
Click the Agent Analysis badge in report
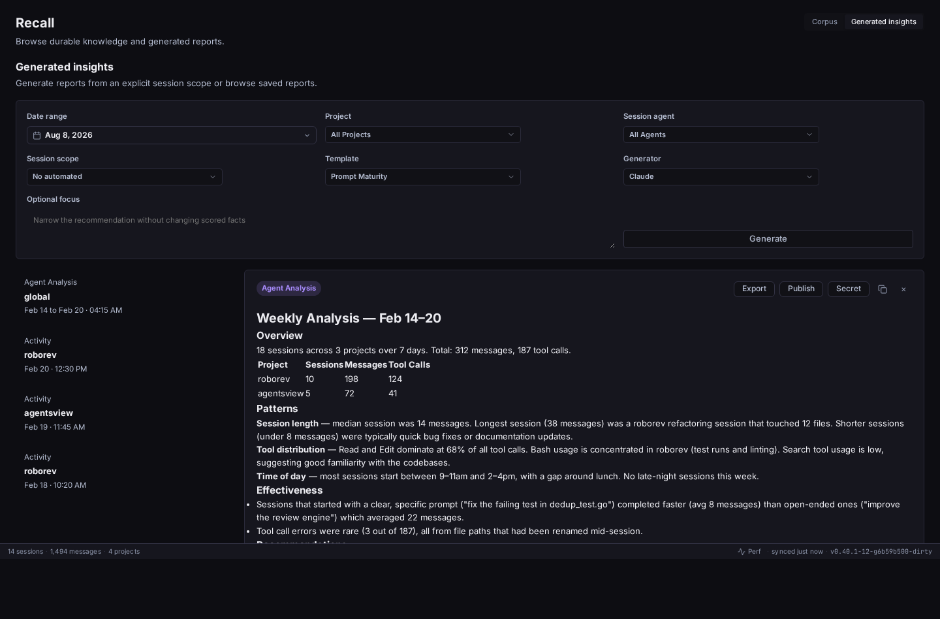pyautogui.click(x=289, y=288)
